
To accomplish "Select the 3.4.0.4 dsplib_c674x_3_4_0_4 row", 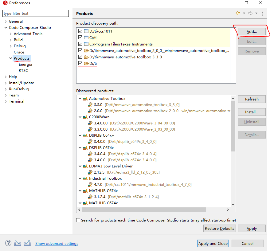I will tap(122, 154).
